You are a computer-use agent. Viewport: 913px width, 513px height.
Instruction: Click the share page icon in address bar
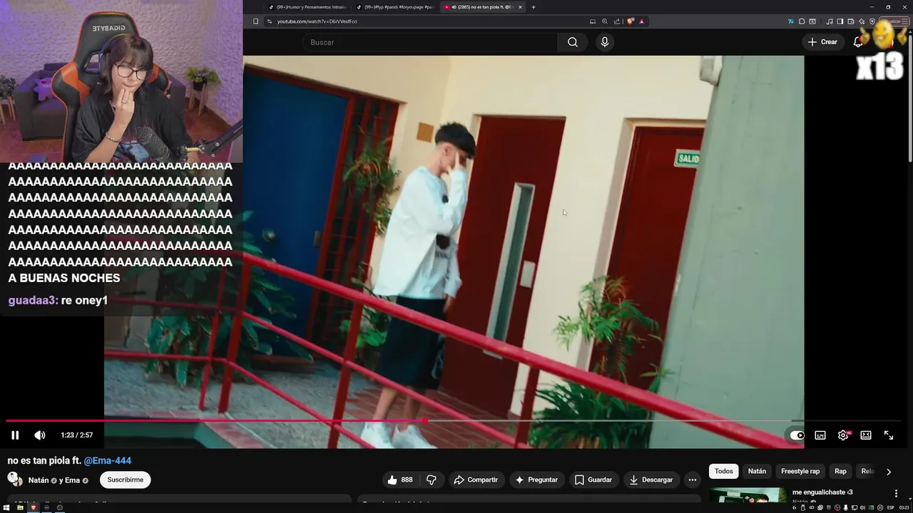pos(617,21)
